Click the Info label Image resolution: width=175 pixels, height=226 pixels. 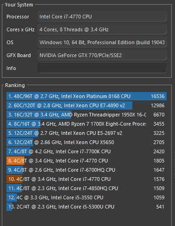pyautogui.click(x=11, y=68)
